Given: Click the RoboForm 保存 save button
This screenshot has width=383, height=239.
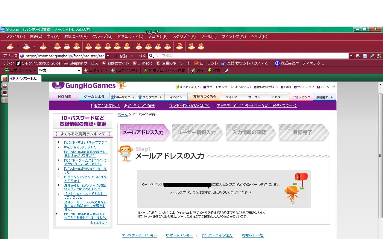Looking at the screenshot, I should tap(197, 71).
